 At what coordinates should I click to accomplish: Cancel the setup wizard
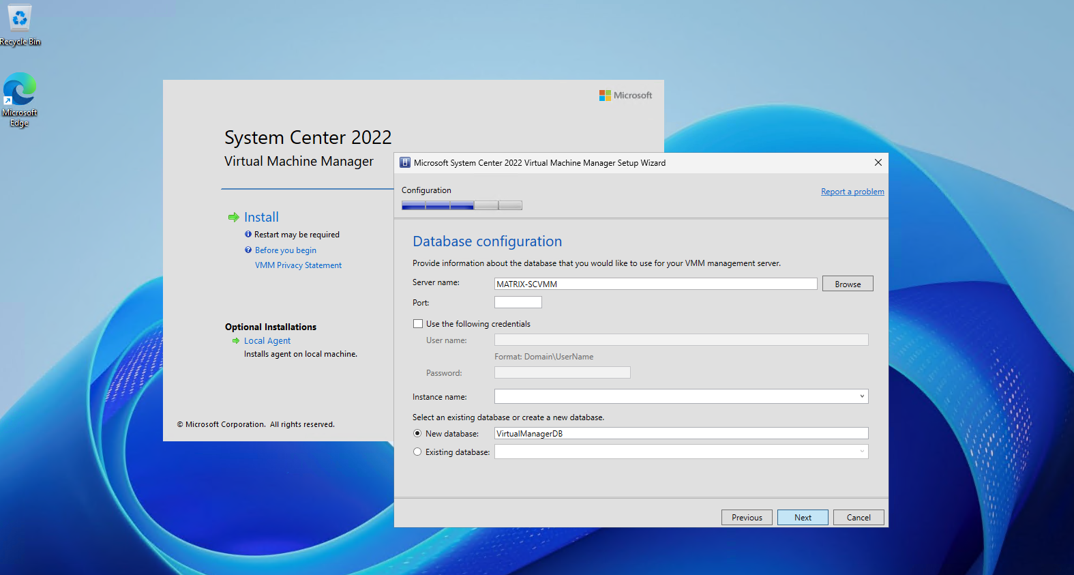click(859, 518)
